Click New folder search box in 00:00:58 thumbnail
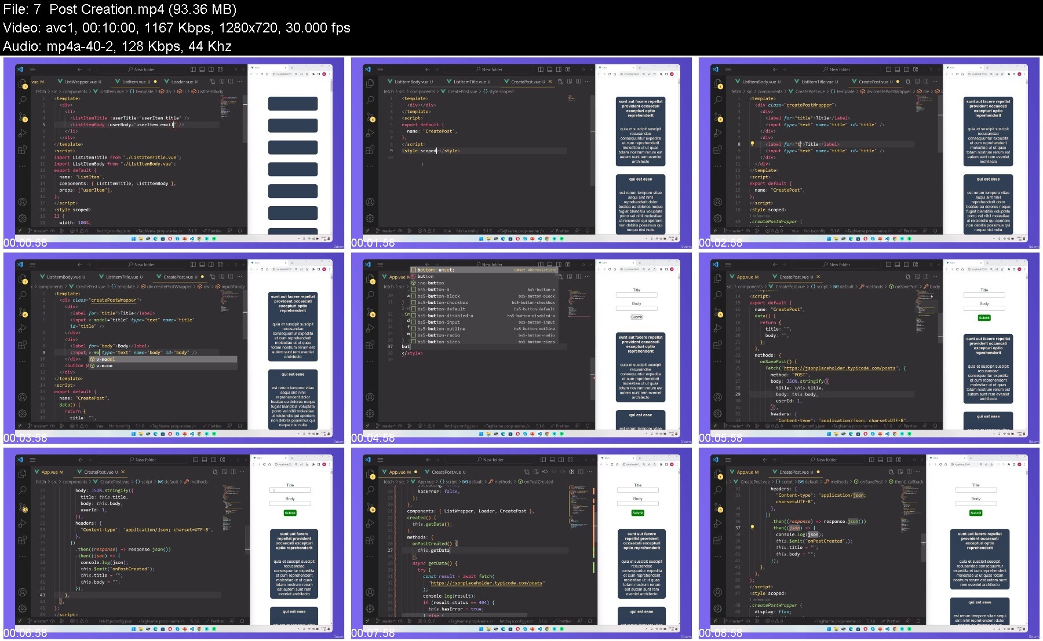 144,69
